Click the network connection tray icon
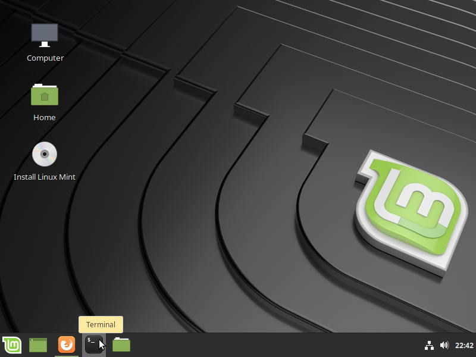Image resolution: width=476 pixels, height=357 pixels. tap(429, 346)
